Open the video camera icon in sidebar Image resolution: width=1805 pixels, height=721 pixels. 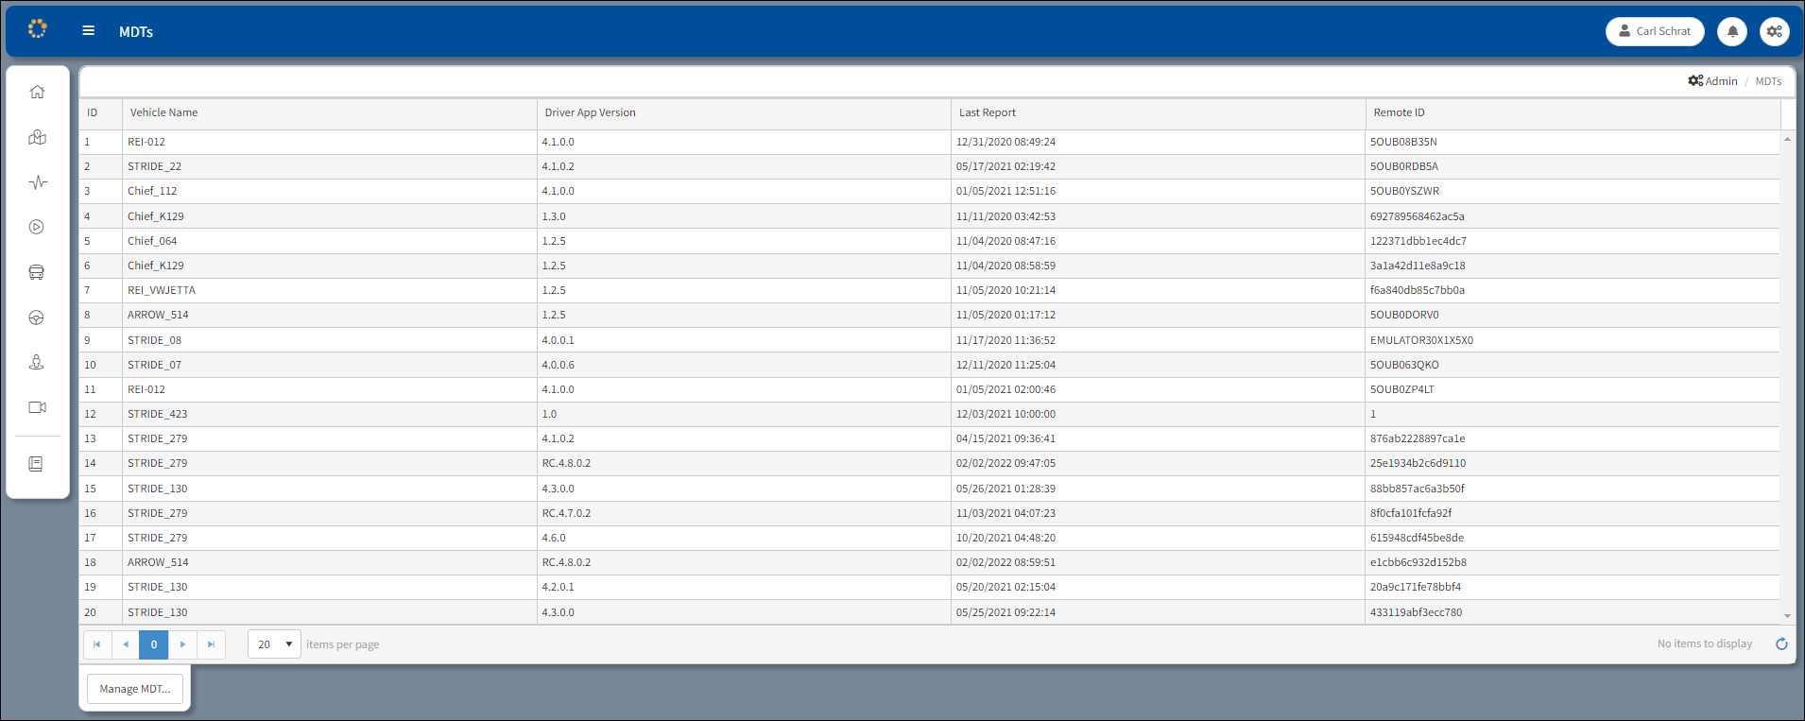37,407
